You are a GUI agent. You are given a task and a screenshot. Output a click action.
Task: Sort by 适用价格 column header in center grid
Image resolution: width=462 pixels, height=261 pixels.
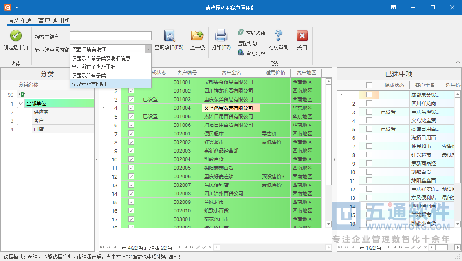[x=275, y=73]
